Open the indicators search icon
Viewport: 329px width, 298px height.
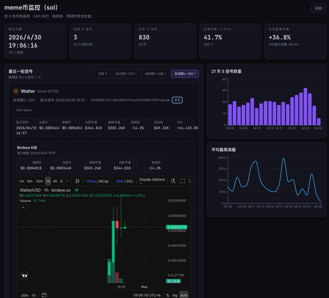pyautogui.click(x=173, y=181)
